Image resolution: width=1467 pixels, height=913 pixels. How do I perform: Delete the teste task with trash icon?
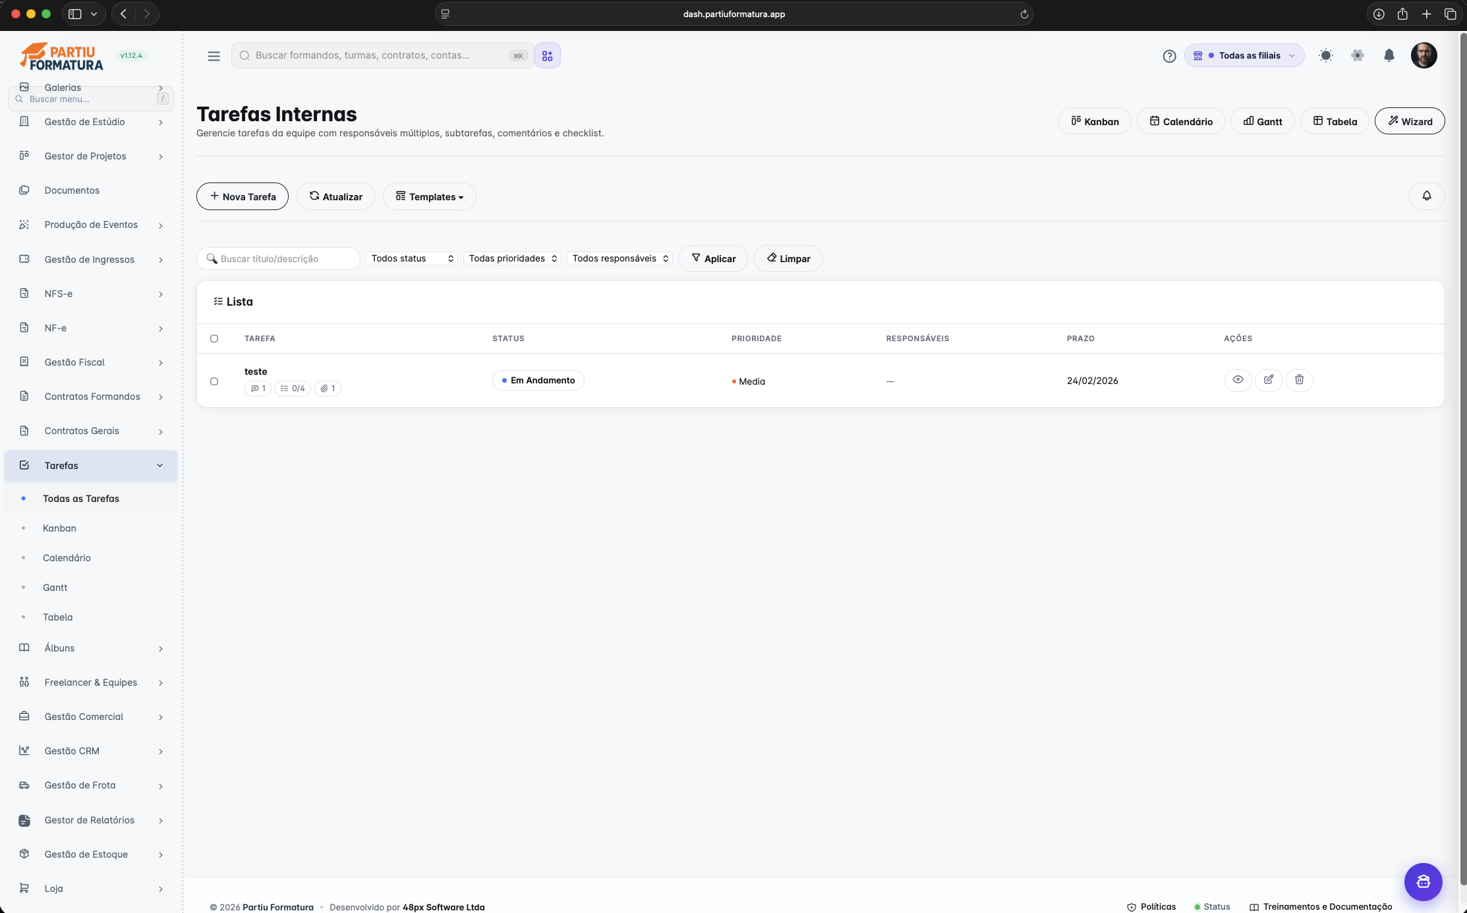1300,380
